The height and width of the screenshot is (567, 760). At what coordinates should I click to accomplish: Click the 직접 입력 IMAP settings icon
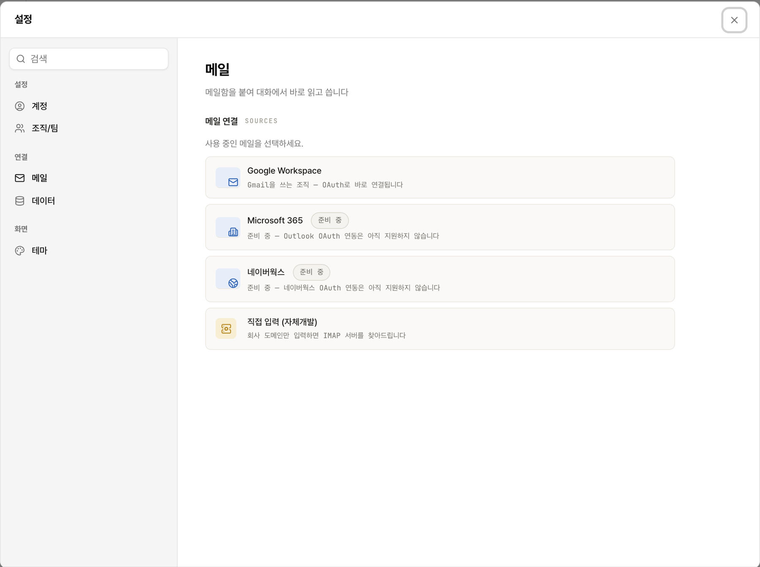point(226,329)
